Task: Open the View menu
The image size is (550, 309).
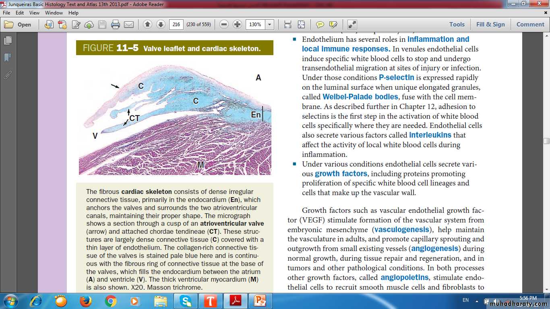Action: click(x=34, y=13)
